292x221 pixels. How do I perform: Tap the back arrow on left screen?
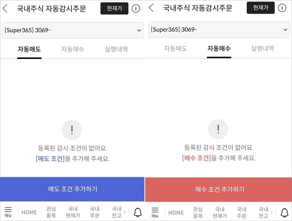tap(5, 8)
